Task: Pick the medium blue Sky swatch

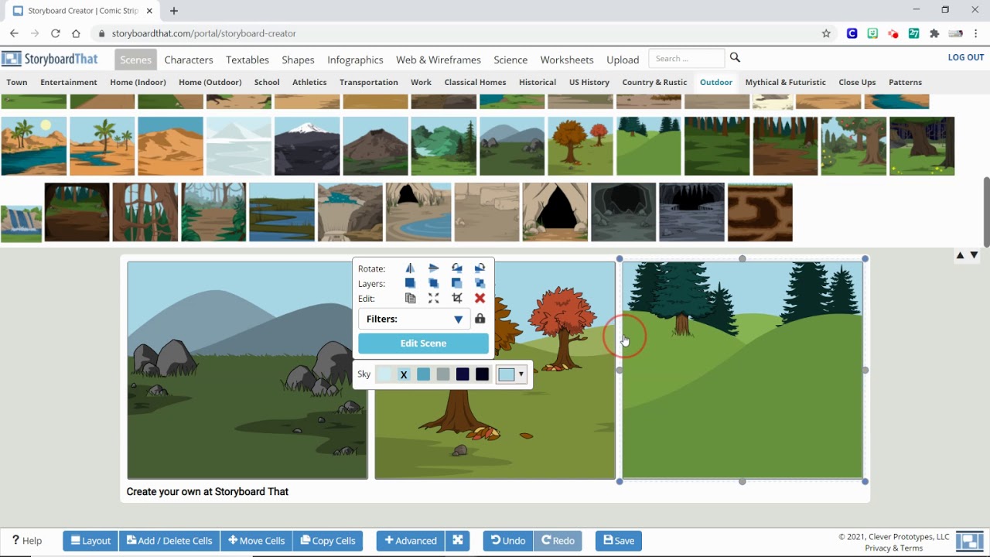Action: pyautogui.click(x=423, y=374)
